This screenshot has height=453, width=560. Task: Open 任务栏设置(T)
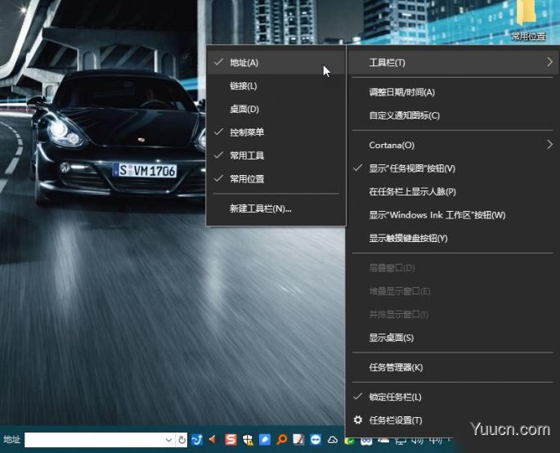[x=453, y=420]
